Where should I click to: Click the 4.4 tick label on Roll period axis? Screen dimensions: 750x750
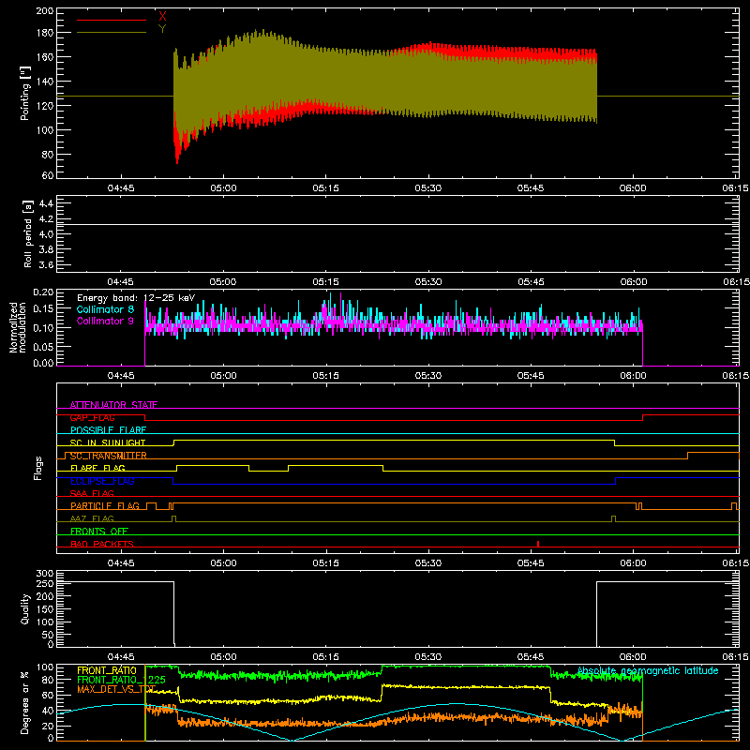(x=46, y=203)
